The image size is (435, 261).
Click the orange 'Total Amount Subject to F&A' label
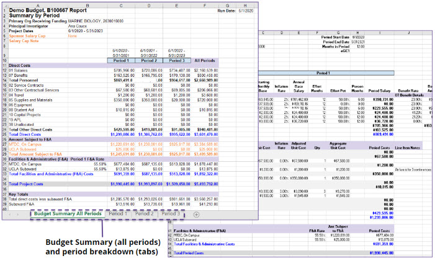tap(35, 154)
